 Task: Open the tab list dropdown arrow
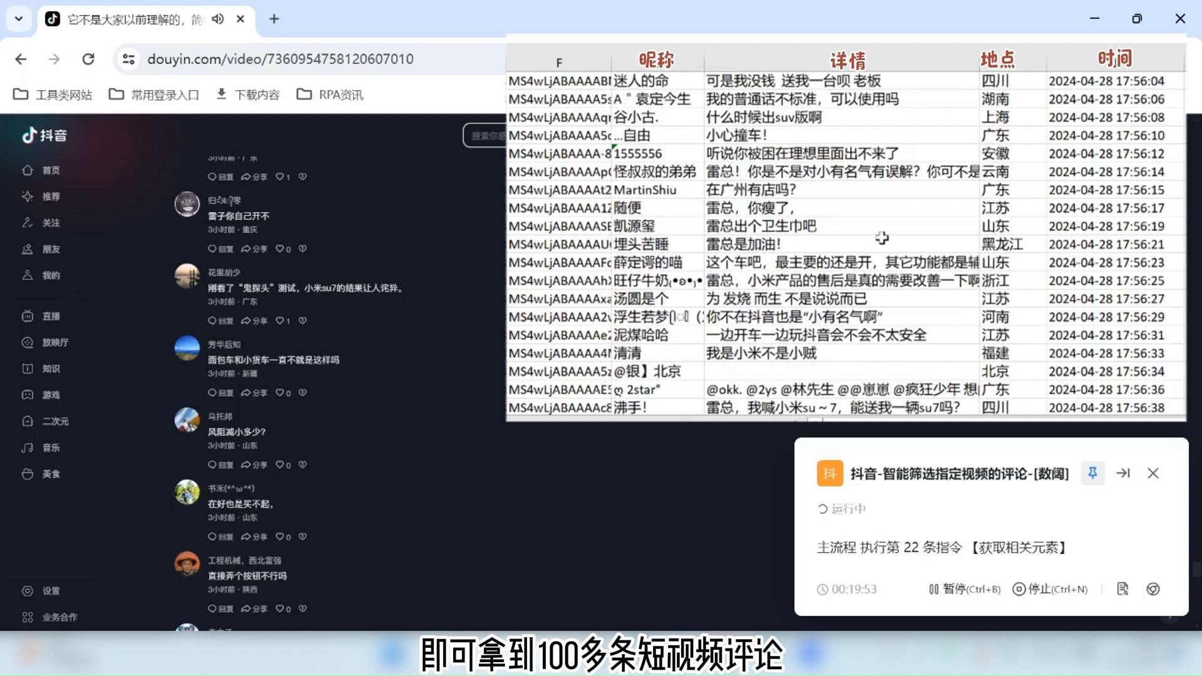click(x=19, y=19)
